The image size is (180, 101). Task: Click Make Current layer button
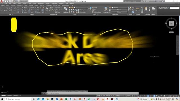[82, 10]
